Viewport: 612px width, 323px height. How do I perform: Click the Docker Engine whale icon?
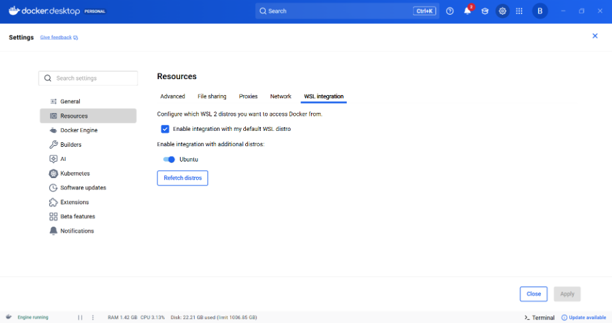point(53,130)
